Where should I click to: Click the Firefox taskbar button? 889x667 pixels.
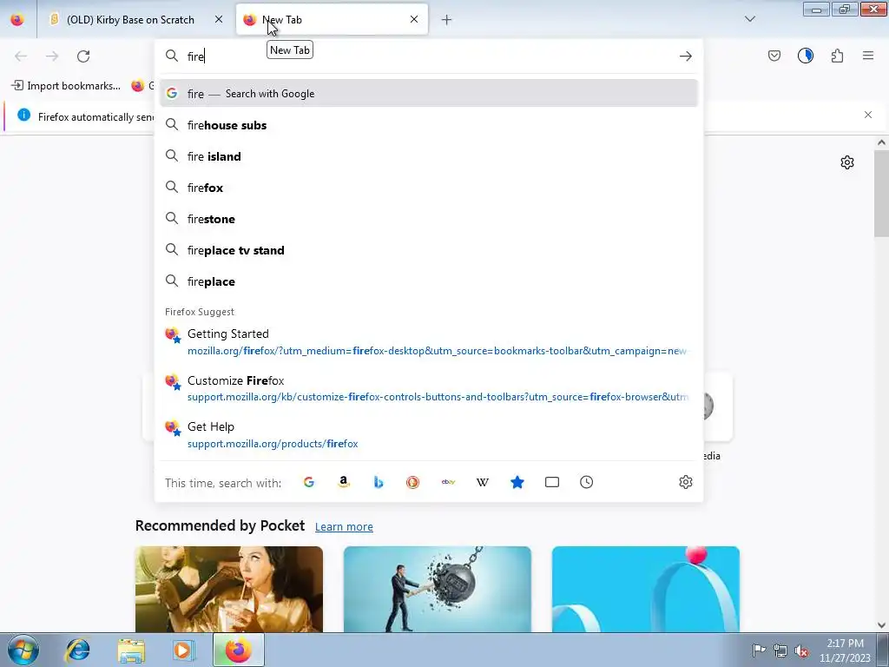(239, 650)
